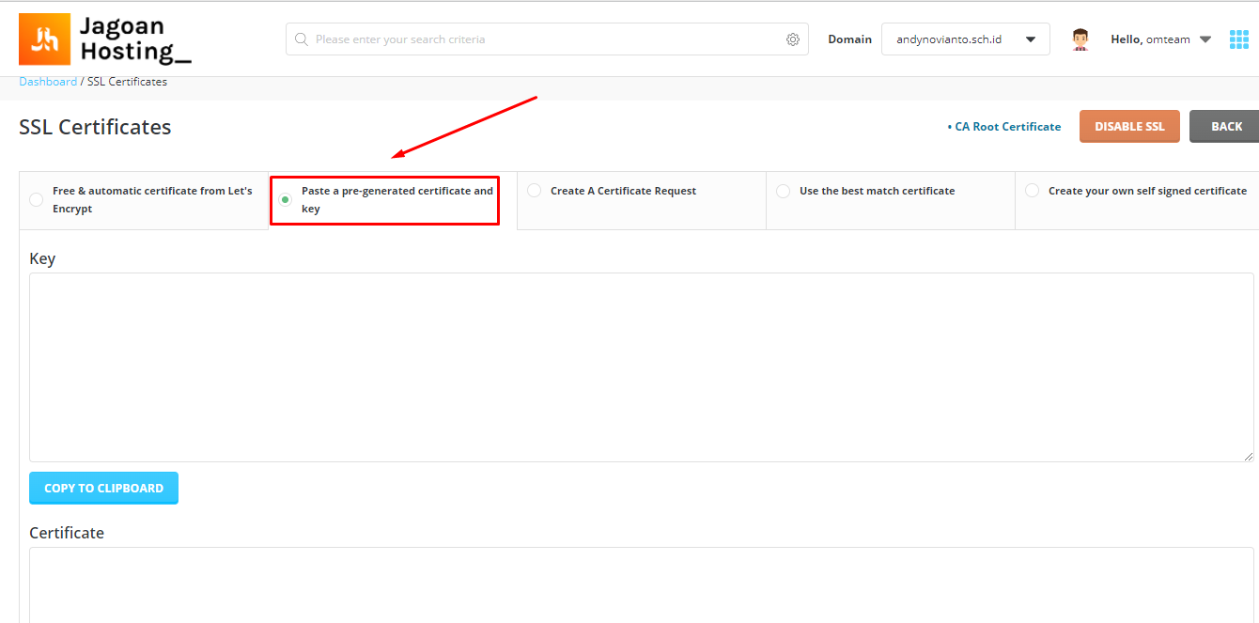Open the CA Root Certificate link

pos(1006,126)
